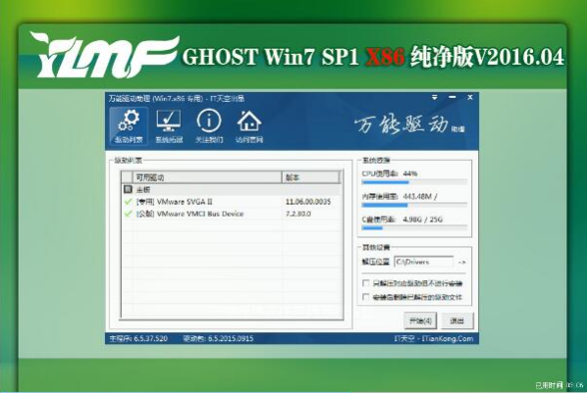Viewport: 587px width, 393px height.
Task: Click the 解压位置 label
Action: click(376, 262)
